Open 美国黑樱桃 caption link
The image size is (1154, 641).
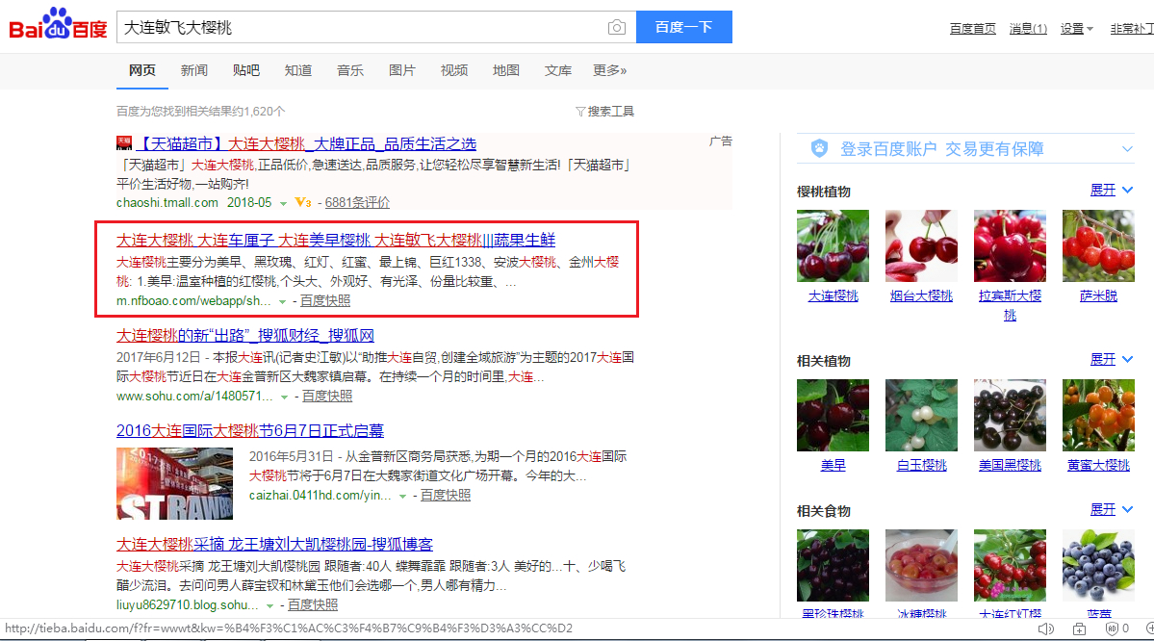[1010, 466]
